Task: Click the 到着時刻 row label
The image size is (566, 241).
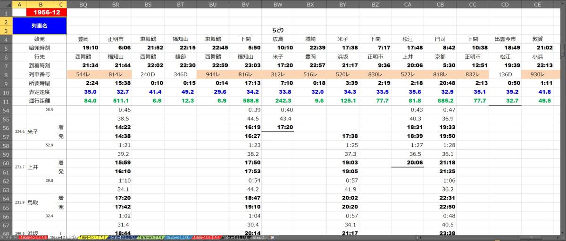Action: point(40,65)
